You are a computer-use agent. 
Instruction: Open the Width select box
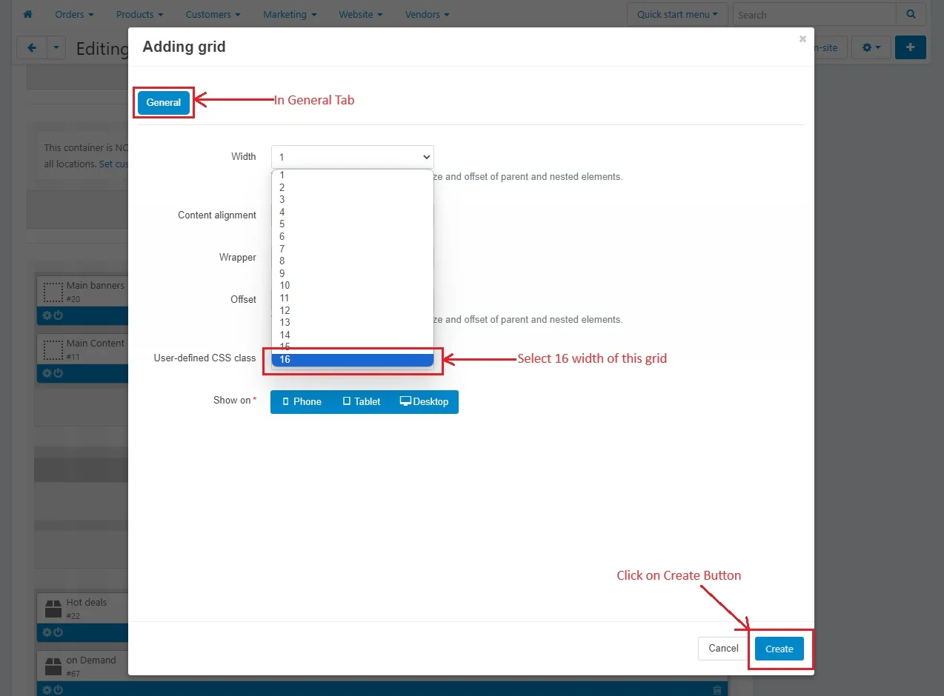coord(353,157)
